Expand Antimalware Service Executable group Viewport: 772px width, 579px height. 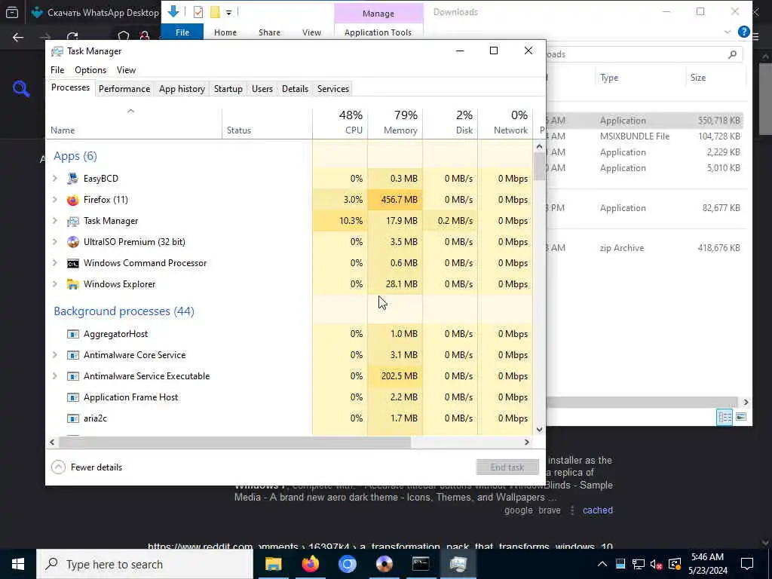pos(55,377)
